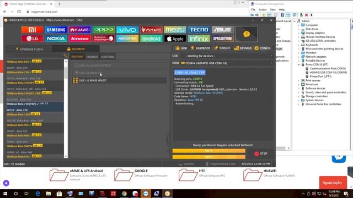
Task: Select the Xiaomi MI brand logo
Action: [32, 30]
